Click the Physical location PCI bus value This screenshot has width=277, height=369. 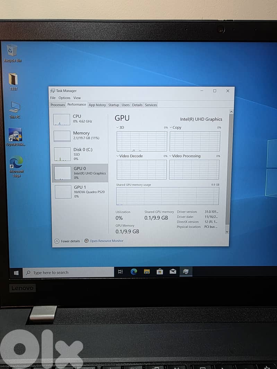tap(211, 227)
